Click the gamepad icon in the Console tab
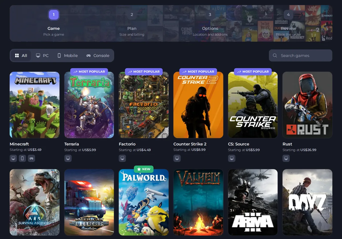 point(89,55)
